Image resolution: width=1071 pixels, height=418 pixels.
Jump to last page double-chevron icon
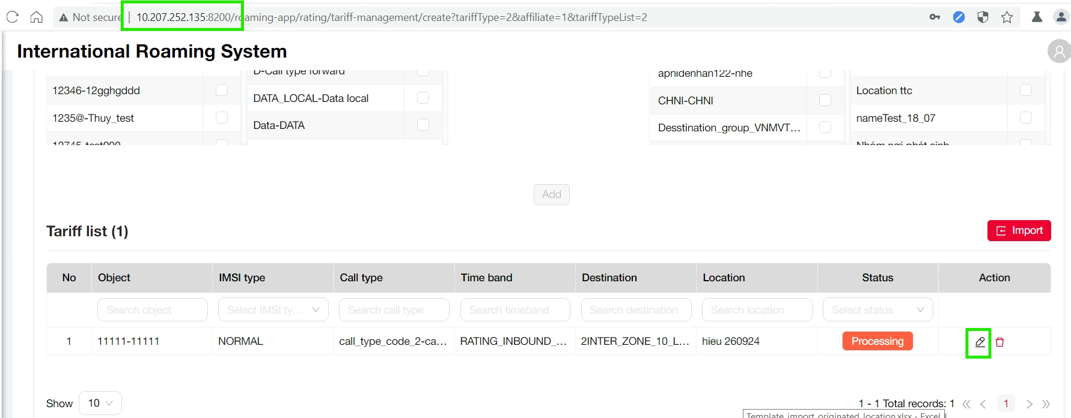point(1046,404)
